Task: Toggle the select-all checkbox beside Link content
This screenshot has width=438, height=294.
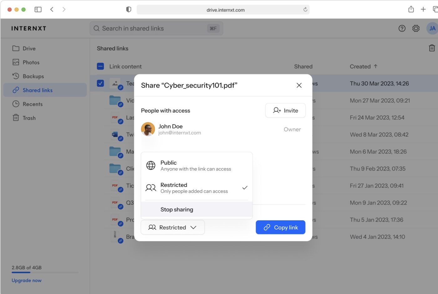Action: pos(100,66)
